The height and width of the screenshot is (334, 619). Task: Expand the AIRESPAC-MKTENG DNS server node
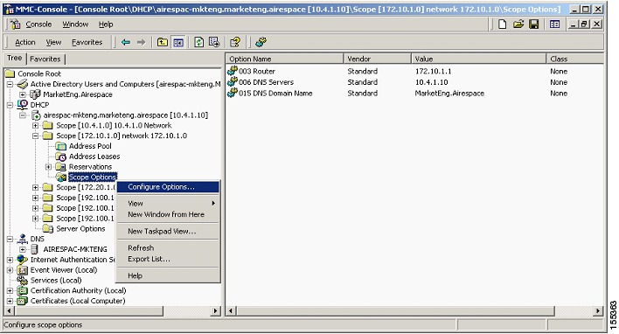[23, 249]
